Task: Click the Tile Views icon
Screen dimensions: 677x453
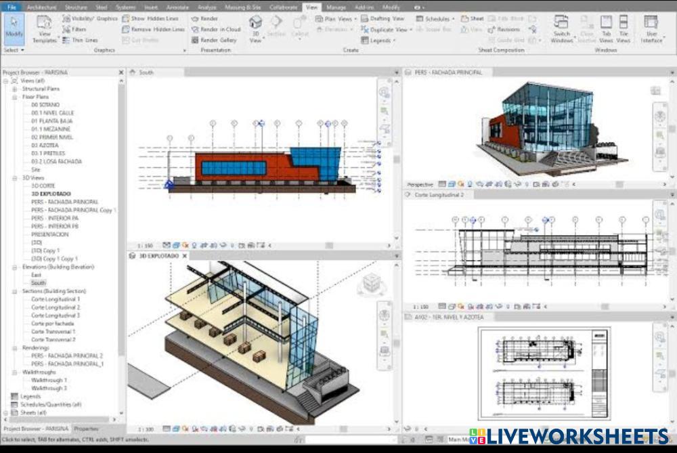Action: (x=624, y=27)
